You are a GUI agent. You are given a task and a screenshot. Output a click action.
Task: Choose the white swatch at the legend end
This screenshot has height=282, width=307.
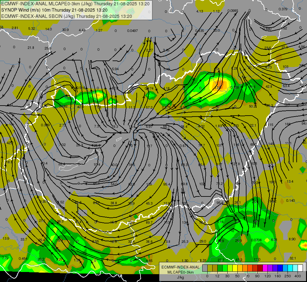coord(300,268)
